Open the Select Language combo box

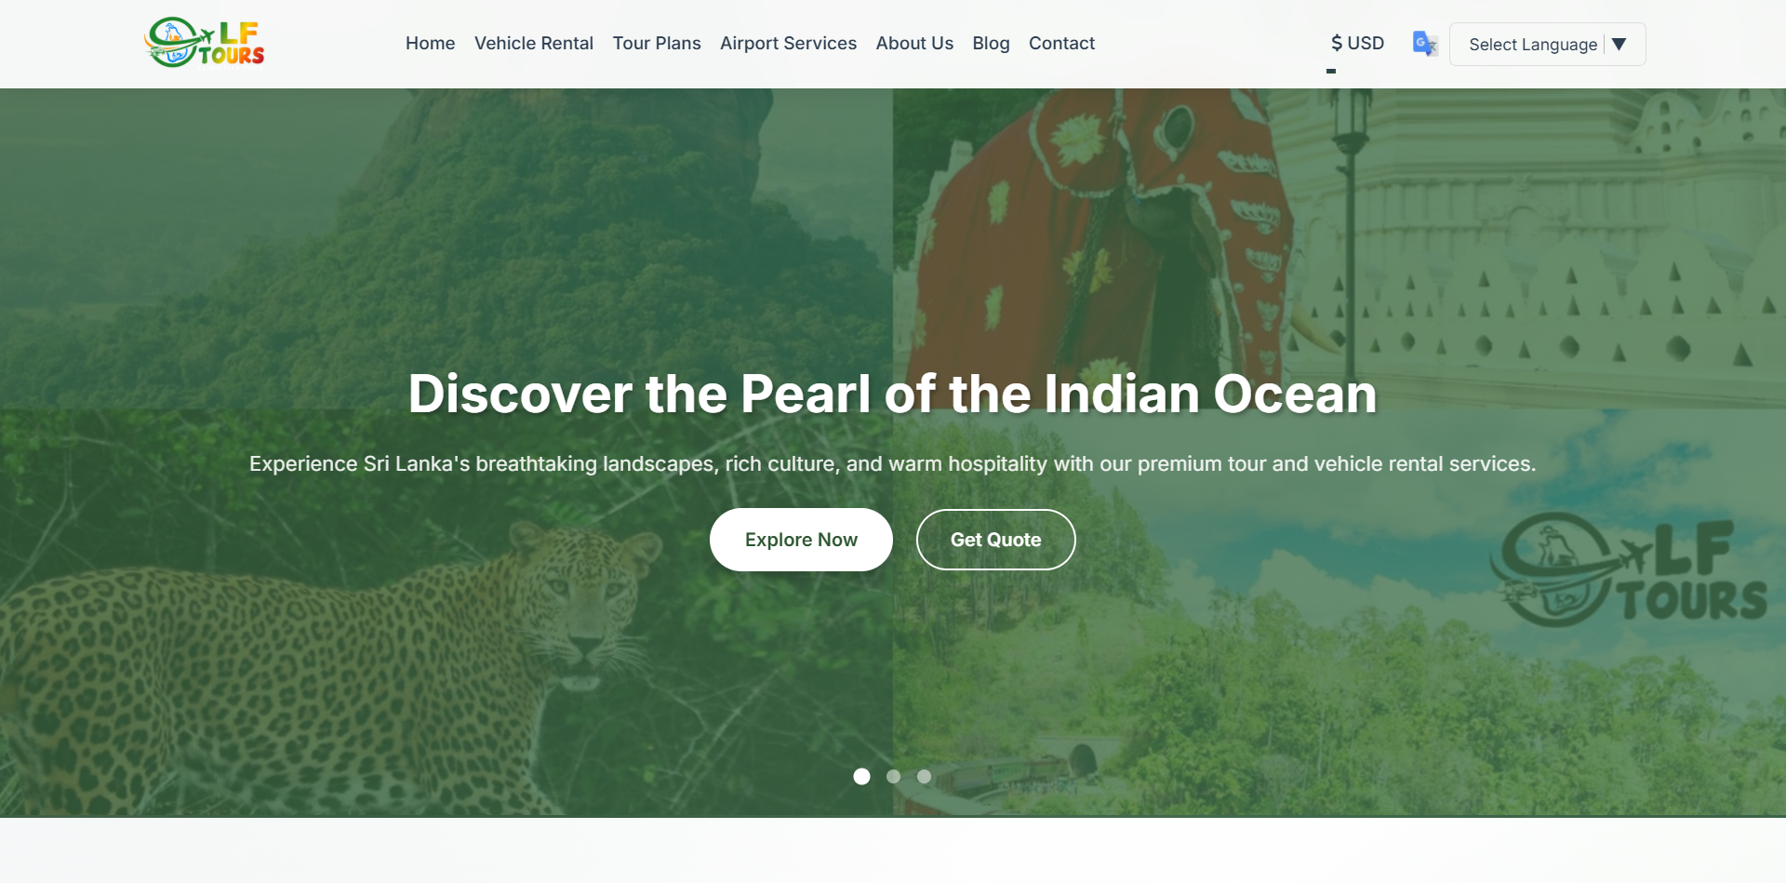click(x=1547, y=45)
